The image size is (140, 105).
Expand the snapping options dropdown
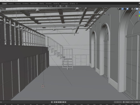[63, 6]
